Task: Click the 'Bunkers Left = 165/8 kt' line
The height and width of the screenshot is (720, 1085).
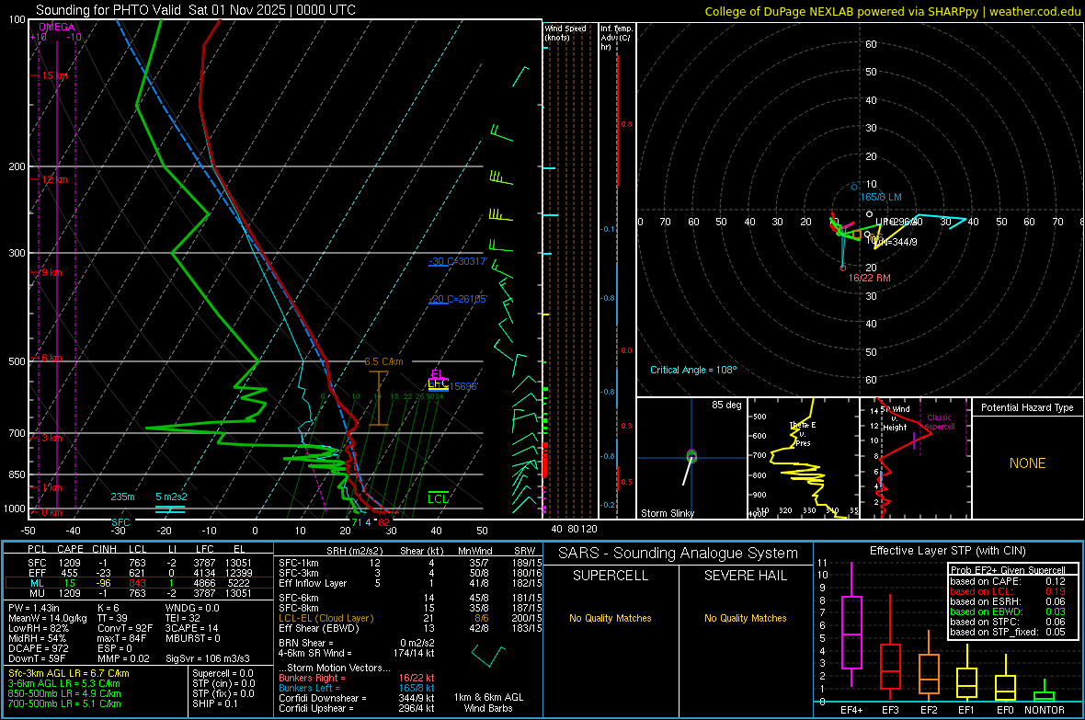Action: [x=357, y=688]
